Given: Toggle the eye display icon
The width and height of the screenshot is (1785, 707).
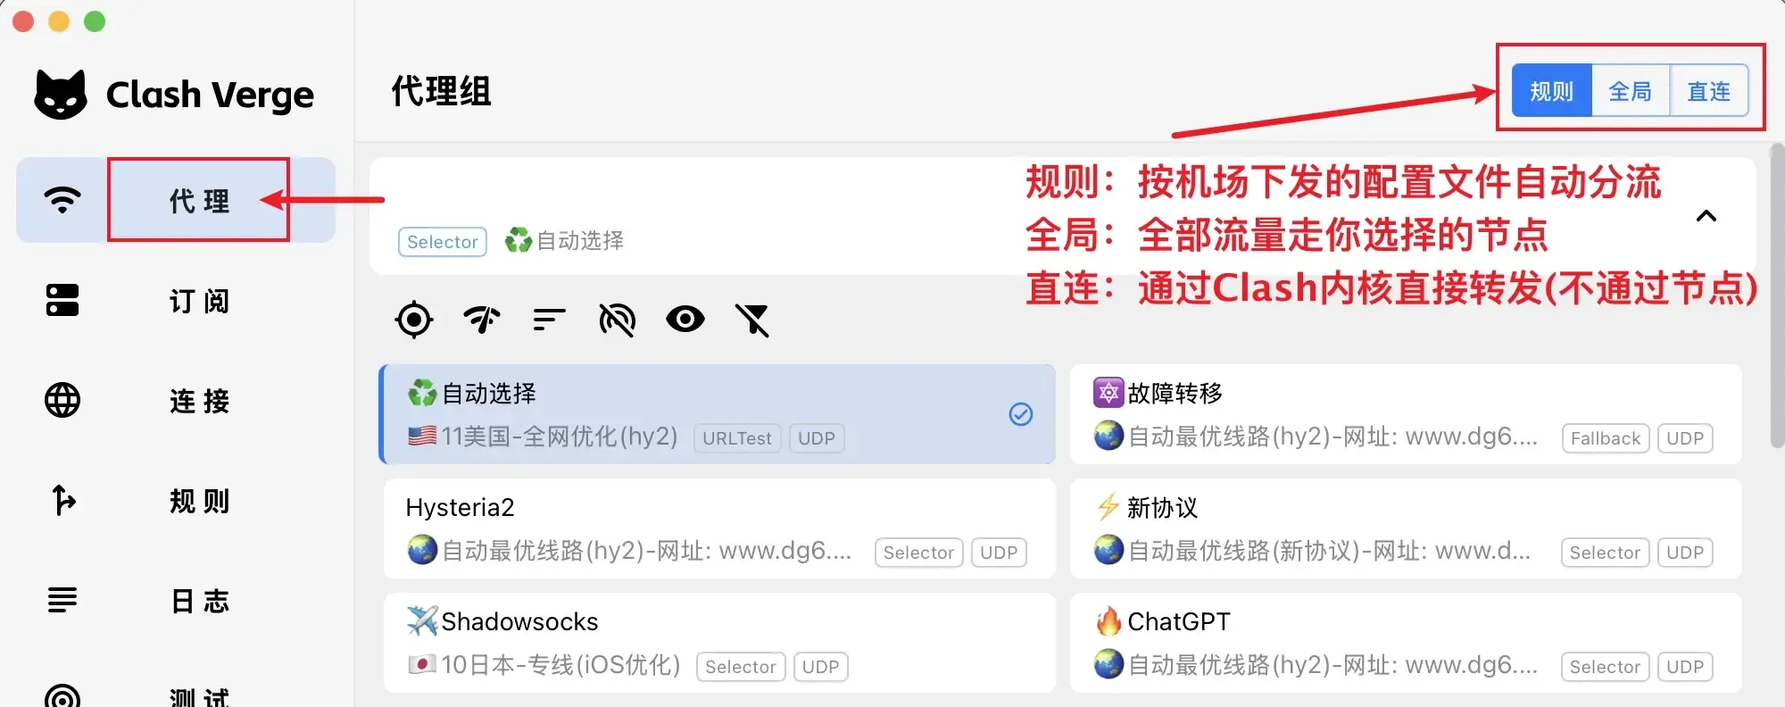Looking at the screenshot, I should [685, 320].
